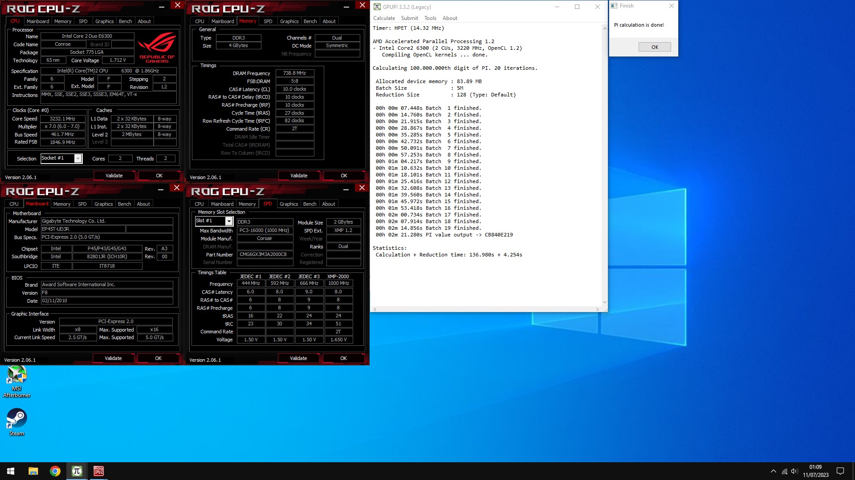Maximize the GPUPI window
The image size is (855, 480).
point(577,7)
